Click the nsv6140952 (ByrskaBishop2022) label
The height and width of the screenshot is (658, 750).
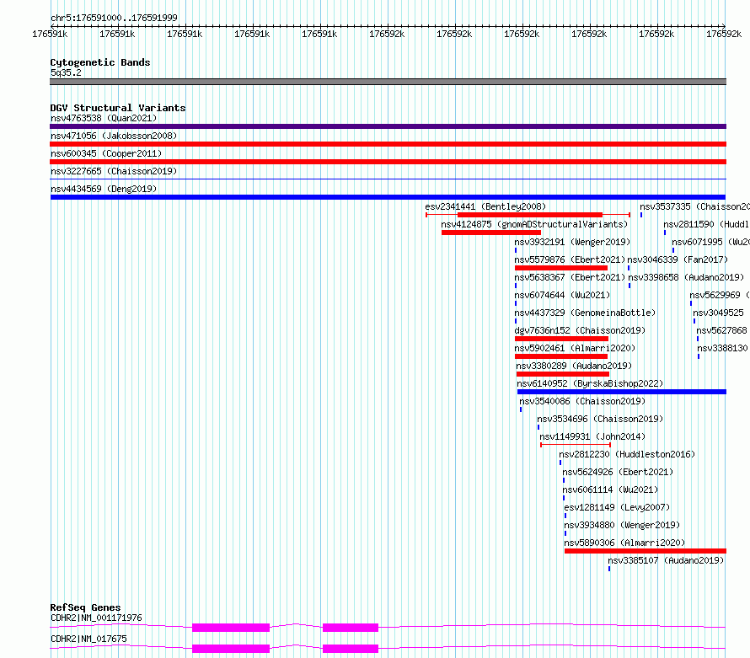coord(590,383)
